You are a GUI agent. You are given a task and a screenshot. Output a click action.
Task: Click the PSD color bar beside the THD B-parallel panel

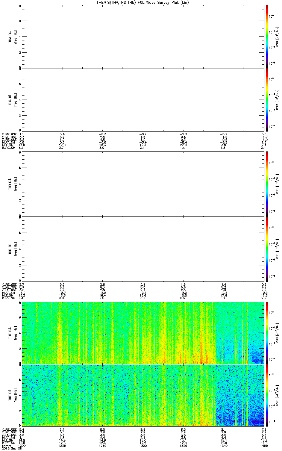click(267, 248)
